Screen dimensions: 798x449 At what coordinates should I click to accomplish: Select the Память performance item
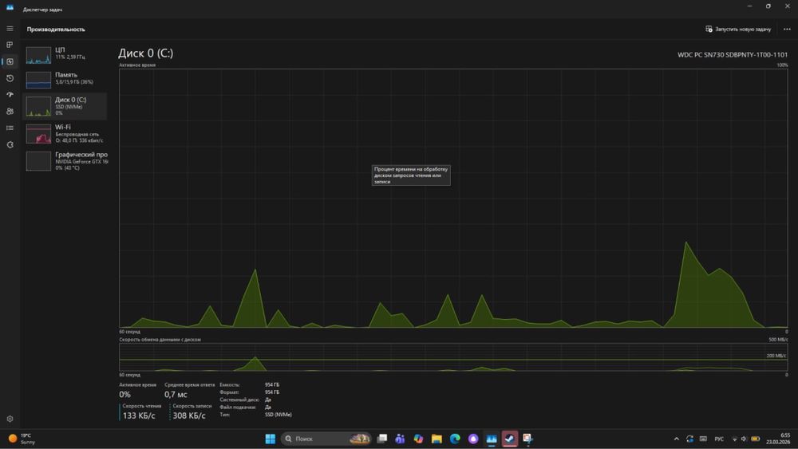(65, 79)
